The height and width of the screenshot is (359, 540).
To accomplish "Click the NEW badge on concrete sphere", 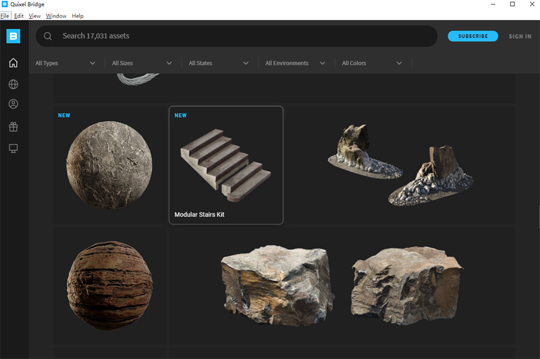I will [64, 115].
